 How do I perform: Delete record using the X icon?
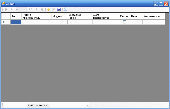pyautogui.click(x=54, y=9)
